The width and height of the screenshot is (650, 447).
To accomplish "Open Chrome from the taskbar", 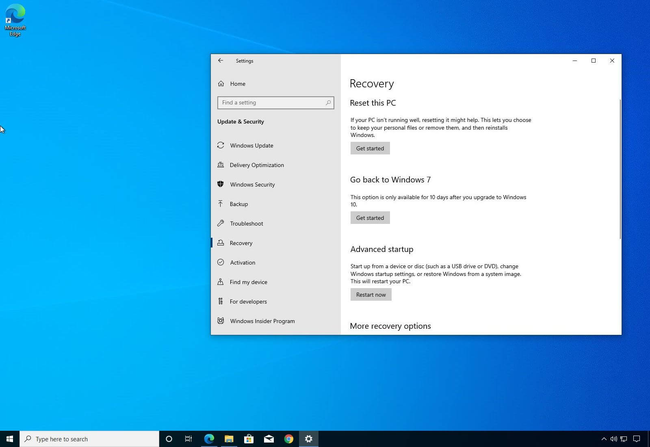I will click(289, 439).
